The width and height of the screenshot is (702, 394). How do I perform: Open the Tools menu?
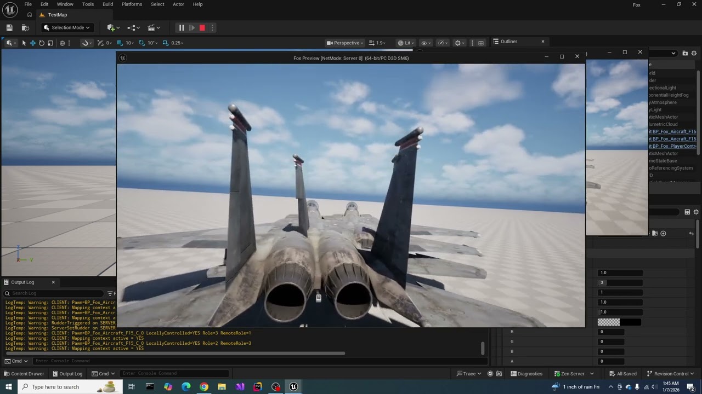click(88, 4)
